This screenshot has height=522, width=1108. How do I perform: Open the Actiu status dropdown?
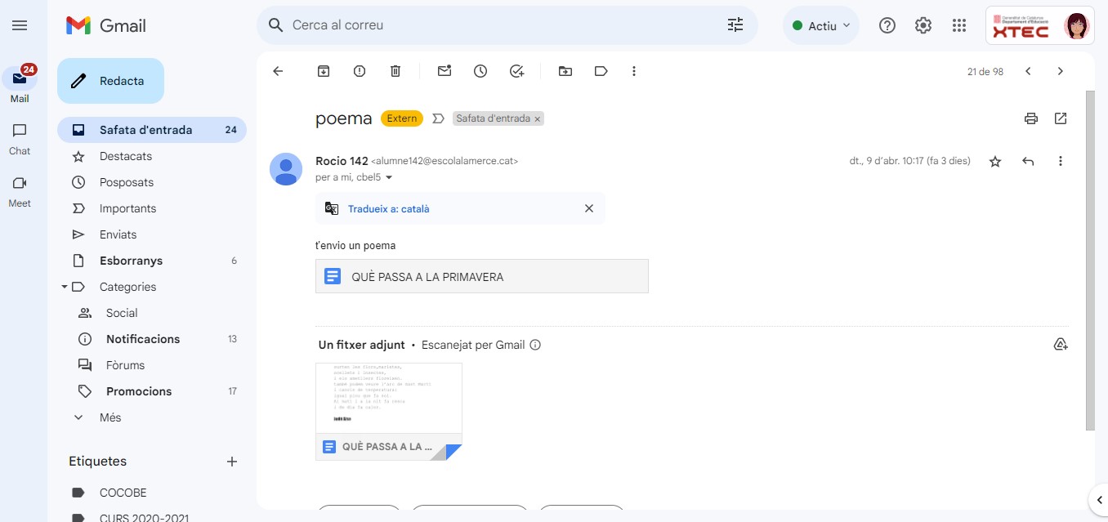coord(820,25)
